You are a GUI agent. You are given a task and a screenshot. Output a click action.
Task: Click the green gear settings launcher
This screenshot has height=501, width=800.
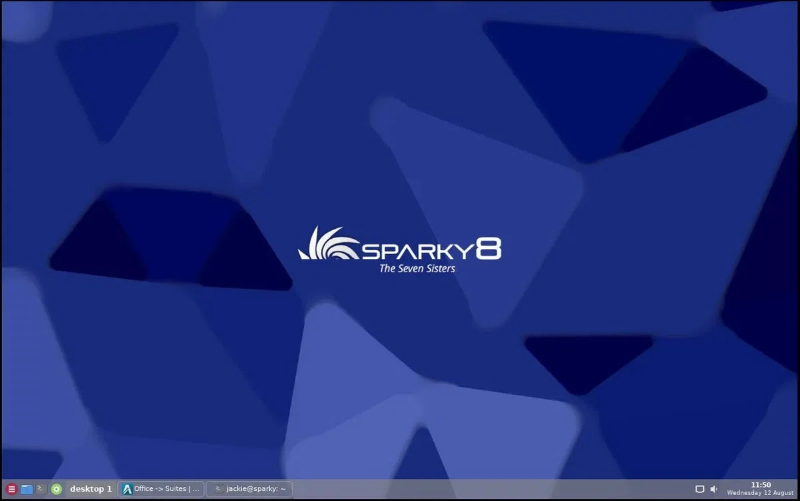click(57, 489)
